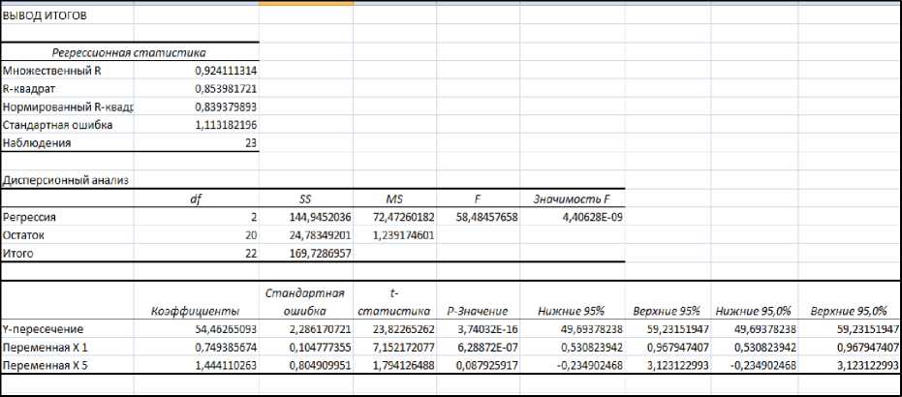Select P-value 3,74032E-16
This screenshot has height=397, width=902.
pyautogui.click(x=487, y=329)
